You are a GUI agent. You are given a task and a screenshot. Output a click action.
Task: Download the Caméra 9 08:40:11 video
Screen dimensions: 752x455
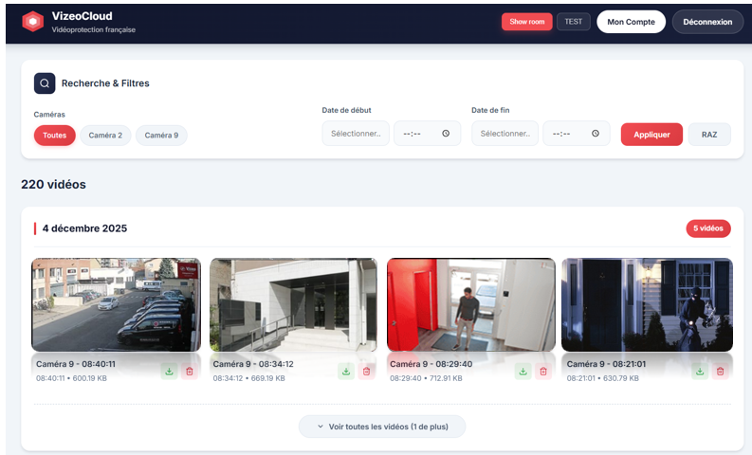(169, 371)
